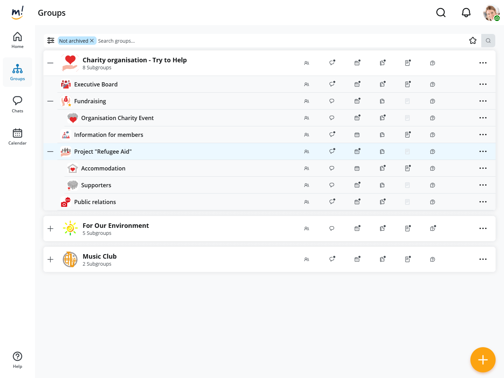This screenshot has height=378, width=504.
Task: Open members of Executive Board
Action: 307,84
